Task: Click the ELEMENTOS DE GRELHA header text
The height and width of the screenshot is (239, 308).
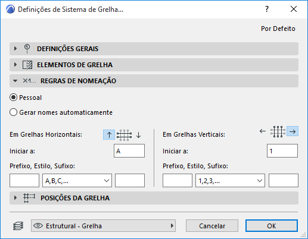Action: (x=74, y=65)
